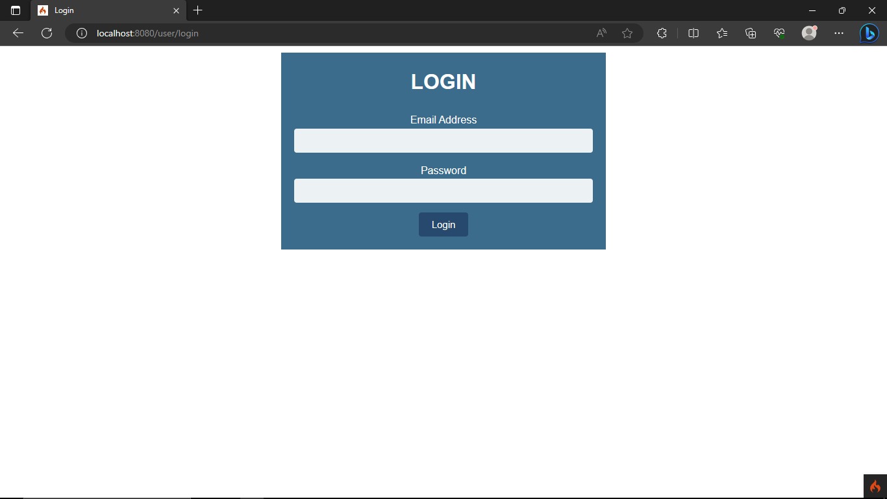
Task: Click the Email Address input field
Action: click(443, 140)
